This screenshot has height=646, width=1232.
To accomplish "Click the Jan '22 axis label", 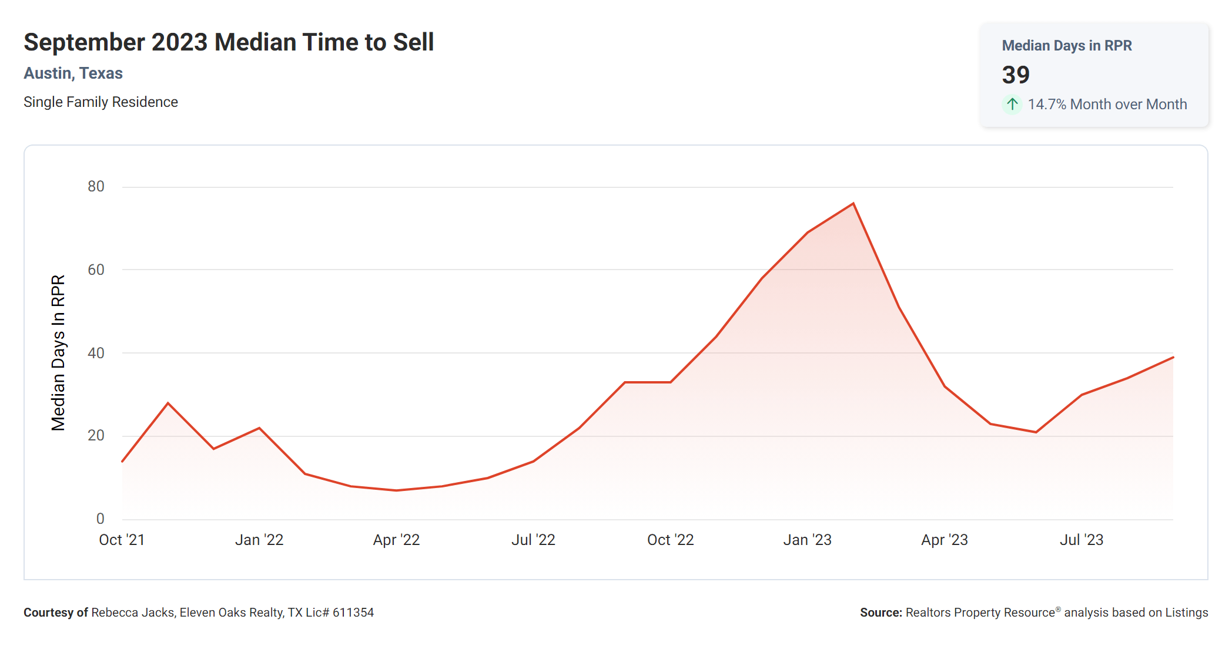I will coord(259,540).
